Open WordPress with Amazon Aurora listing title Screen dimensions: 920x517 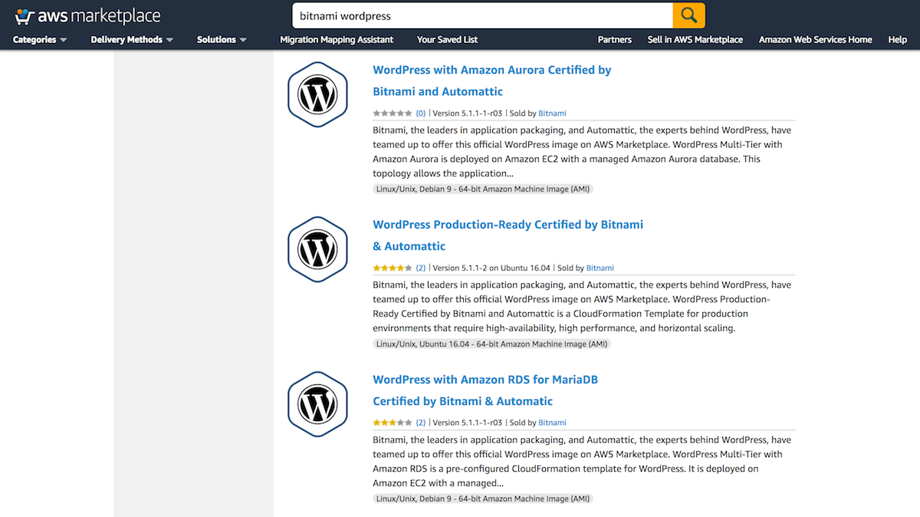click(491, 81)
